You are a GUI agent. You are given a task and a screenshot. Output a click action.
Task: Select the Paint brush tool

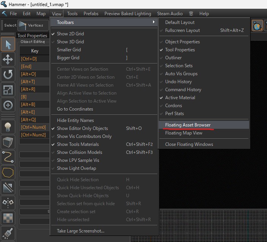(8, 233)
